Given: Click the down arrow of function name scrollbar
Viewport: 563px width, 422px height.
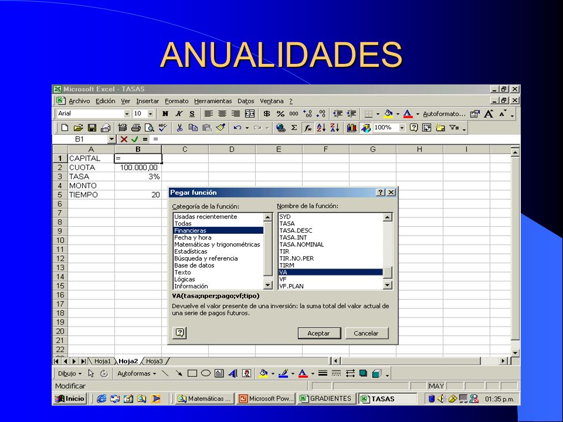Looking at the screenshot, I should (x=388, y=285).
